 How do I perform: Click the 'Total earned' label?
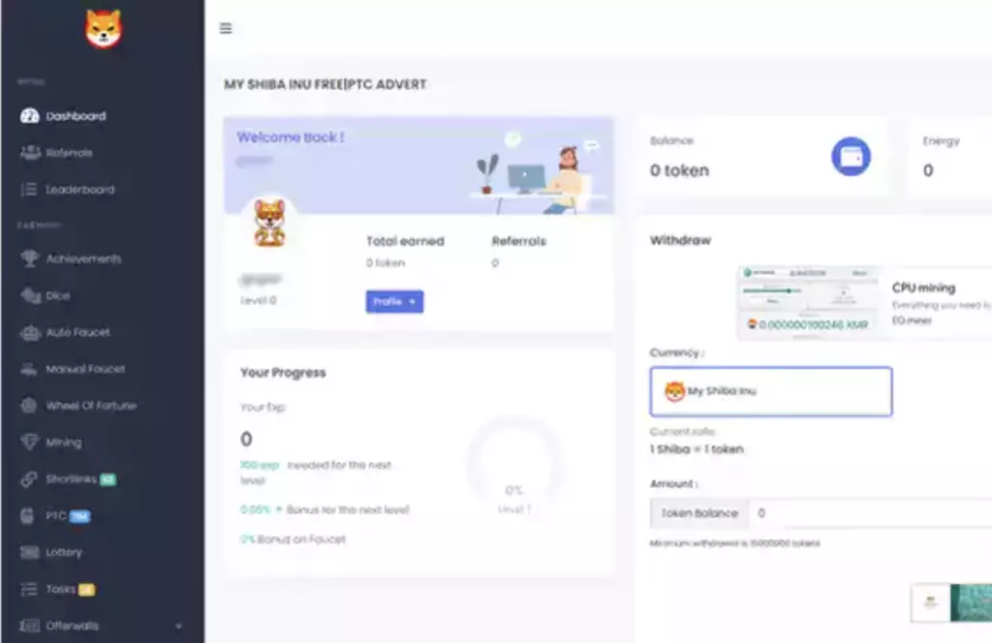[405, 241]
